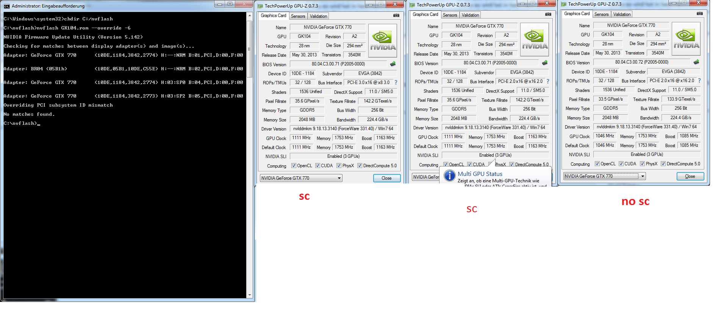Click the Boost field showing 1085 MHz beside GPU Clock
Screen dimensions: 721x328
point(689,136)
